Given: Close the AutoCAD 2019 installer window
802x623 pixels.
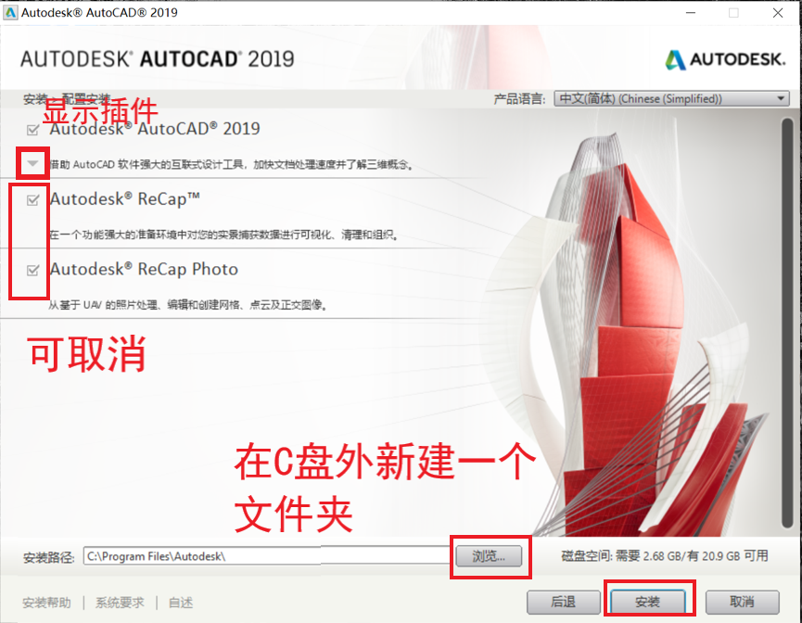Looking at the screenshot, I should 776,14.
